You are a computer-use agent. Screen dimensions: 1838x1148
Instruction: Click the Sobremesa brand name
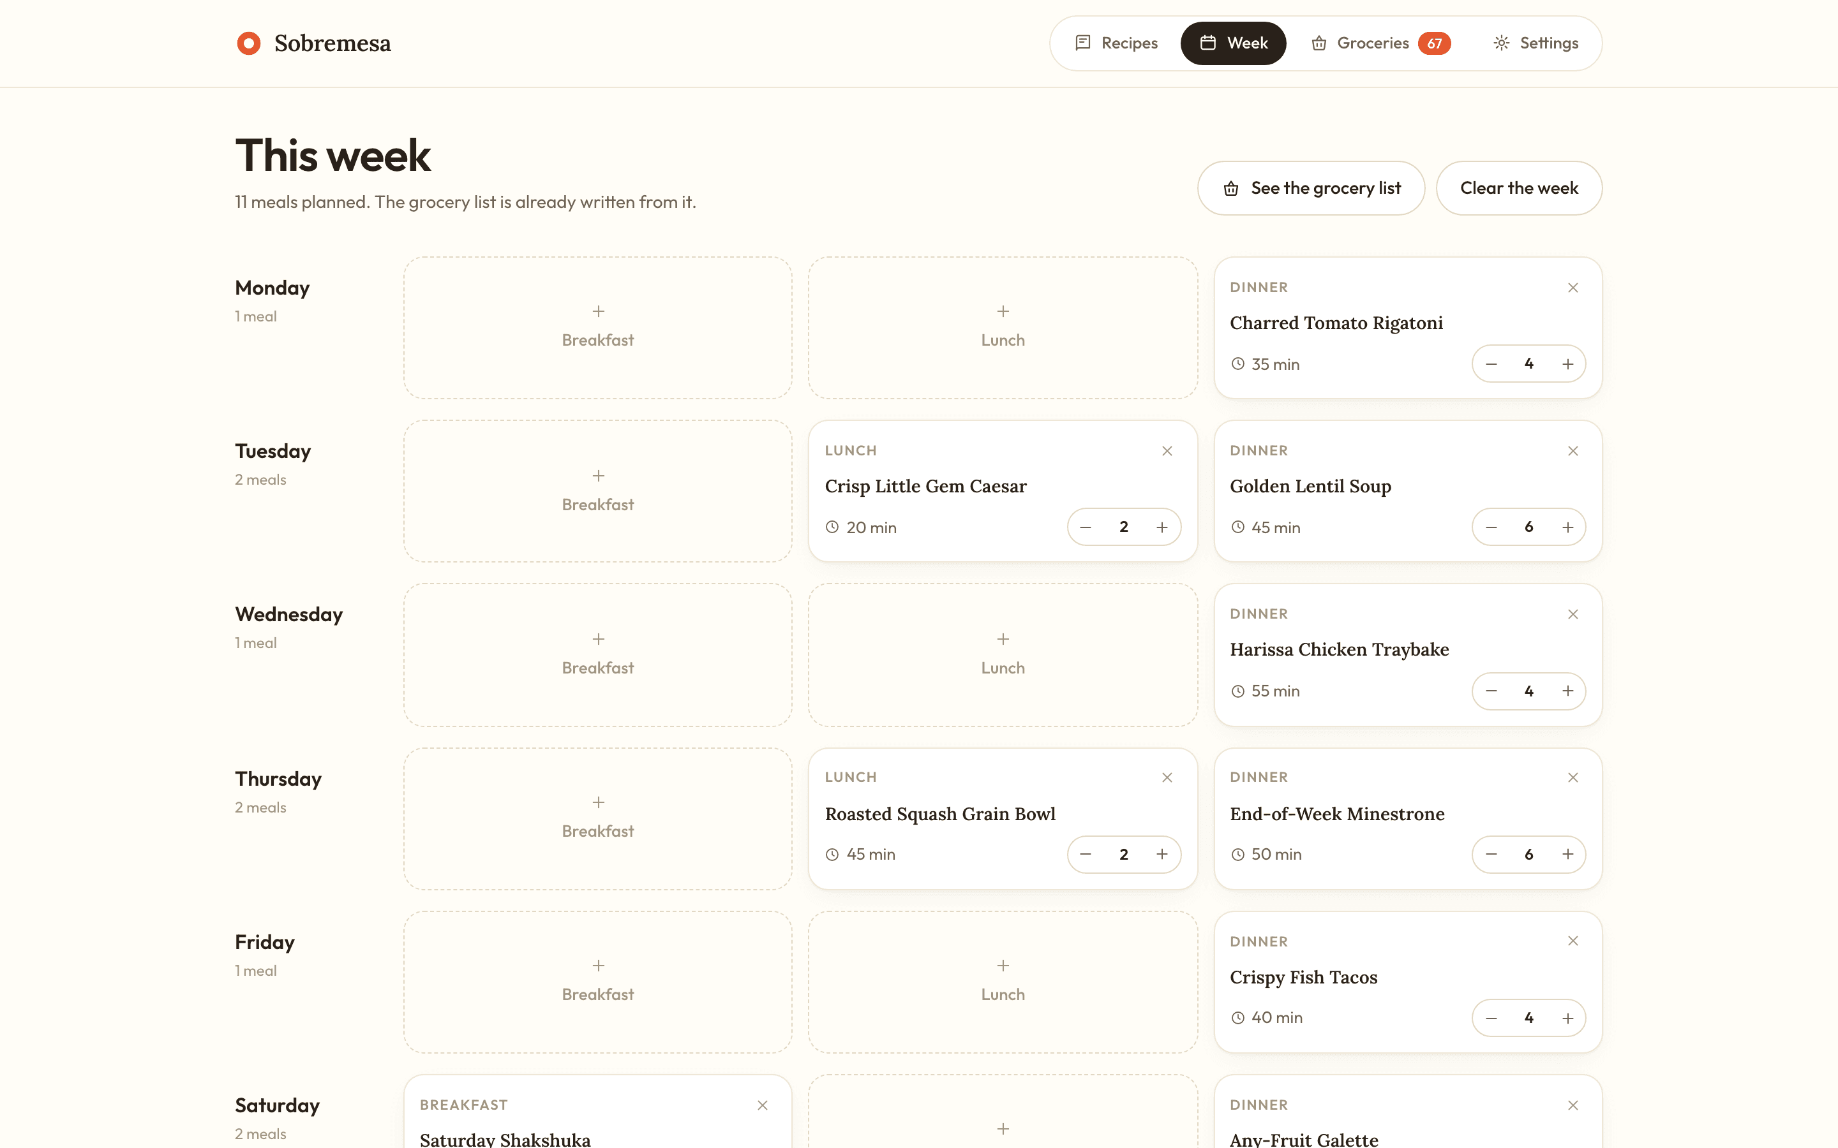point(332,43)
